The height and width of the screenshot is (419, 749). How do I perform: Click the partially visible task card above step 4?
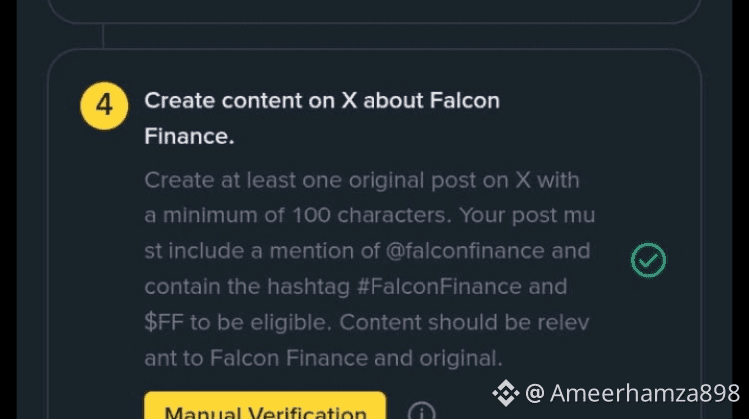tap(374, 9)
